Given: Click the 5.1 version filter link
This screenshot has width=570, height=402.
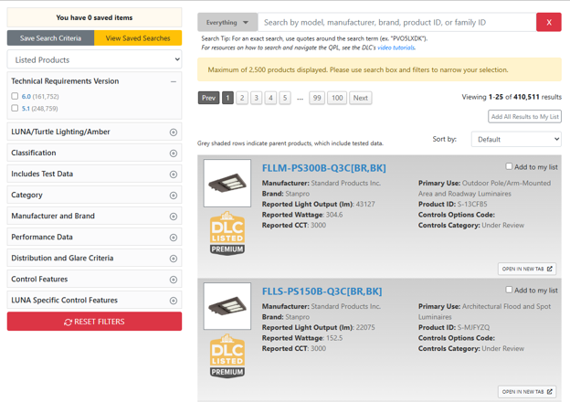Looking at the screenshot, I should tap(26, 109).
